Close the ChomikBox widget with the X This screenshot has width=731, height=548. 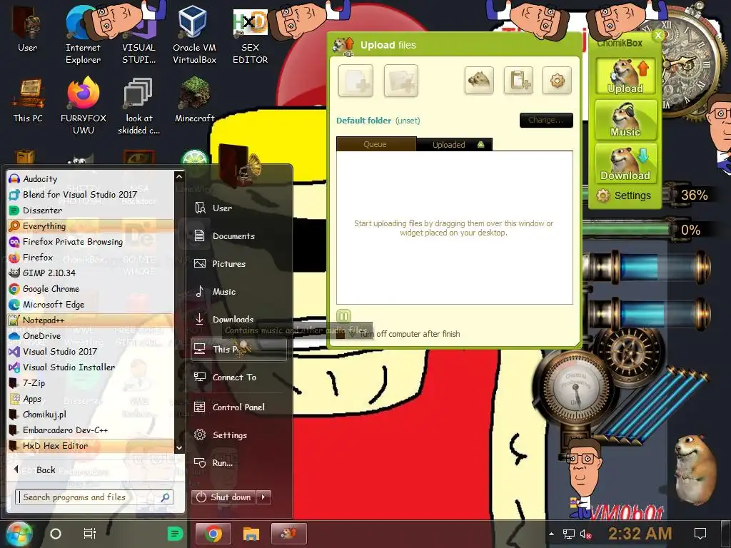657,36
